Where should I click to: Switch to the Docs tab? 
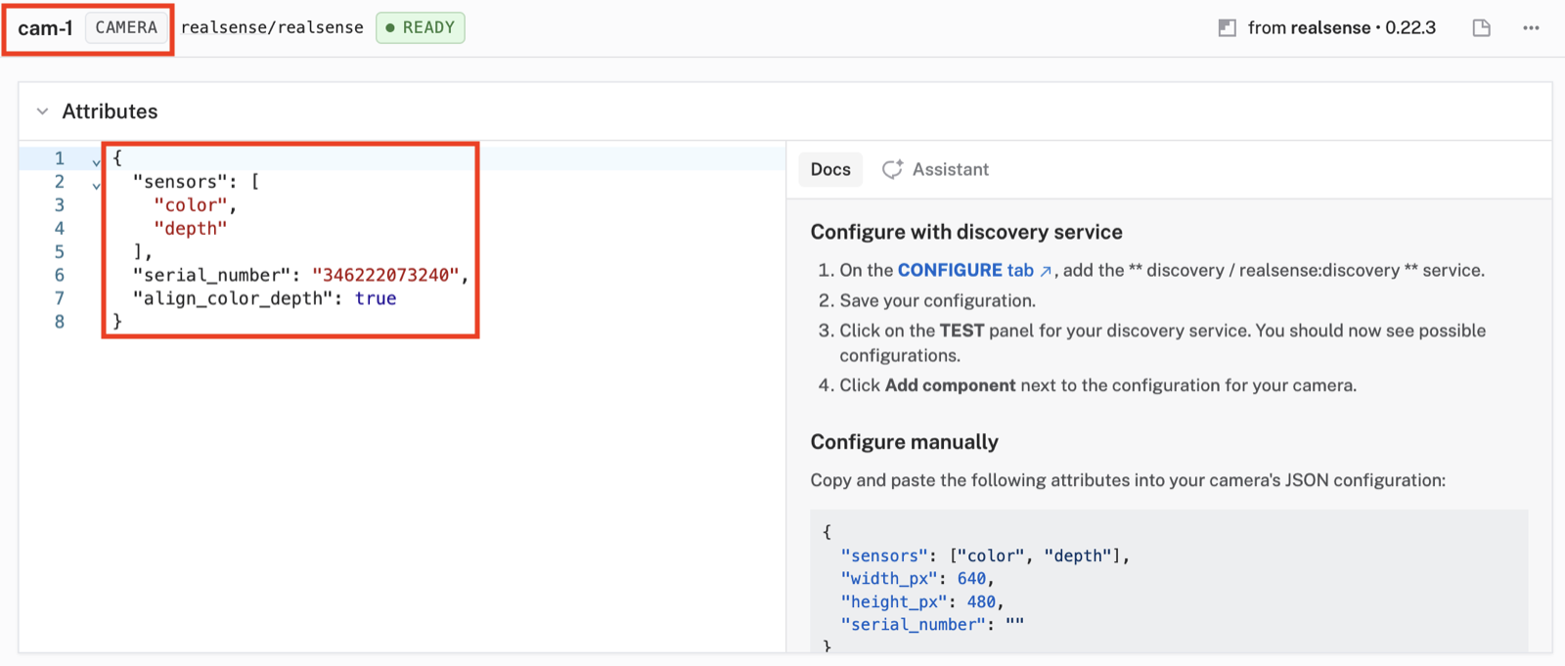pyautogui.click(x=830, y=169)
